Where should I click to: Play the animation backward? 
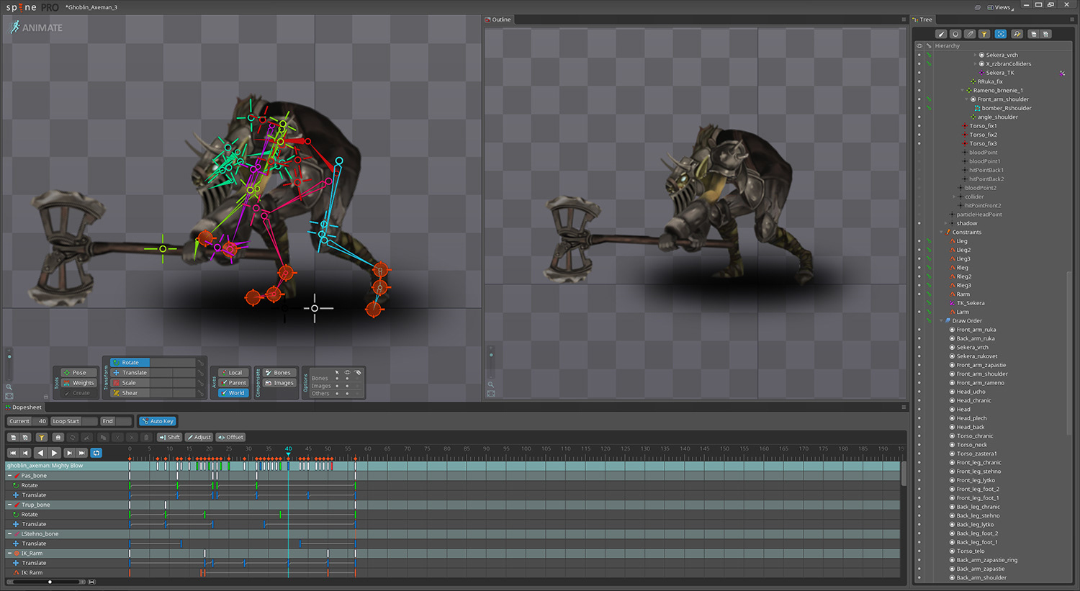pyautogui.click(x=40, y=453)
